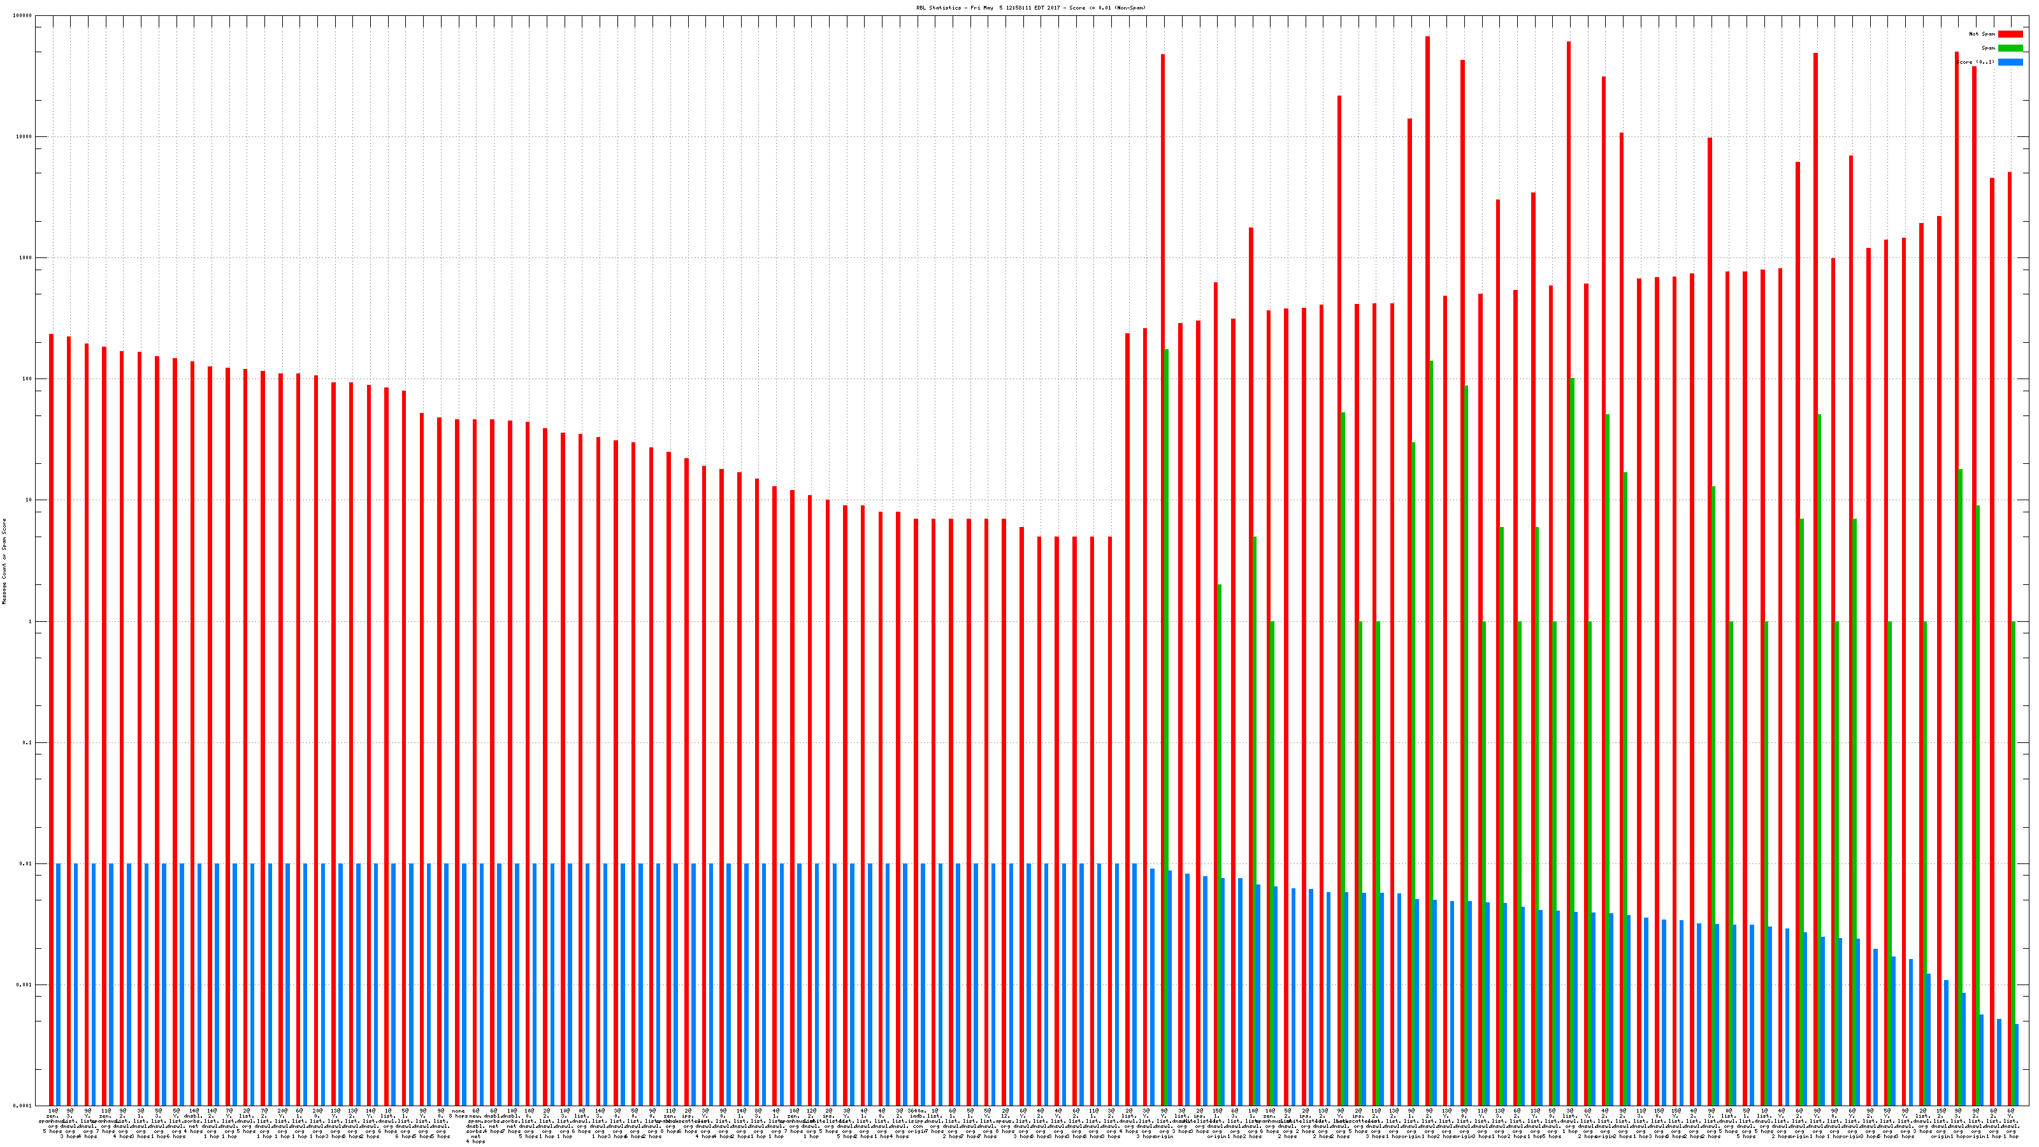Click the 'Score (0..1)' legend label
The width and height of the screenshot is (2039, 1147).
click(1976, 62)
